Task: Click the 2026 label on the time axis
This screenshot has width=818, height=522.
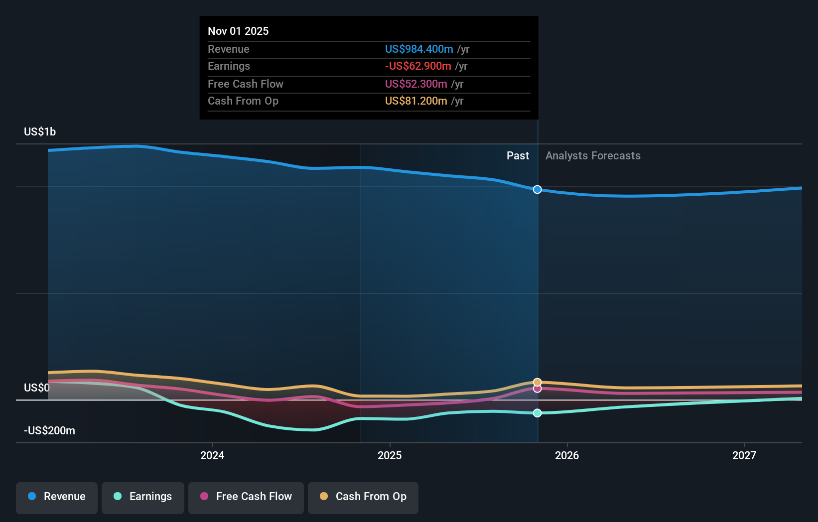Action: tap(567, 455)
